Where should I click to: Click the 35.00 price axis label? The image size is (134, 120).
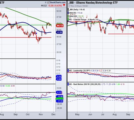[59, 52]
